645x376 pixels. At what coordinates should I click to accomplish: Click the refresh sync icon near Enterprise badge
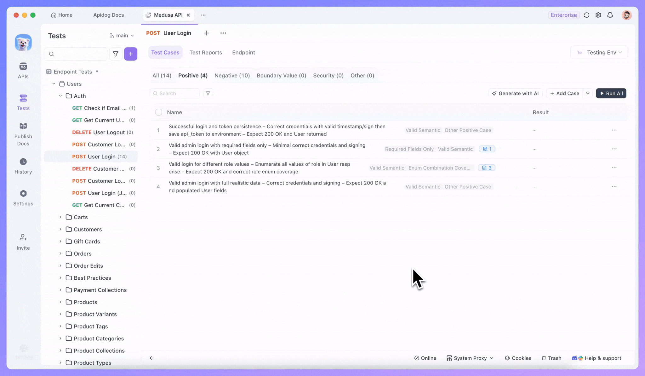click(586, 15)
